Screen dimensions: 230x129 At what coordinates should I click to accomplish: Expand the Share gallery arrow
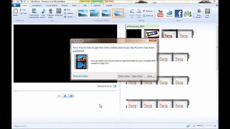tap(193, 17)
